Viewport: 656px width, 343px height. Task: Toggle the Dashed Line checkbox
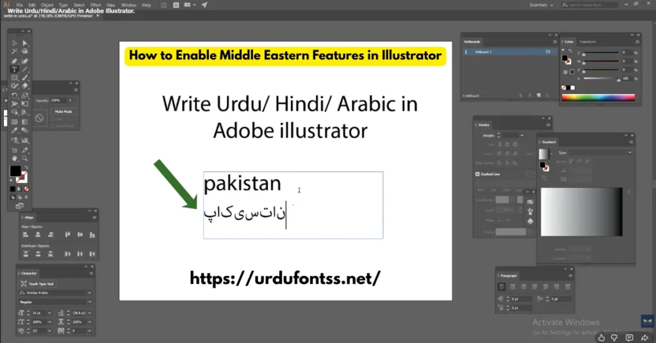(477, 174)
